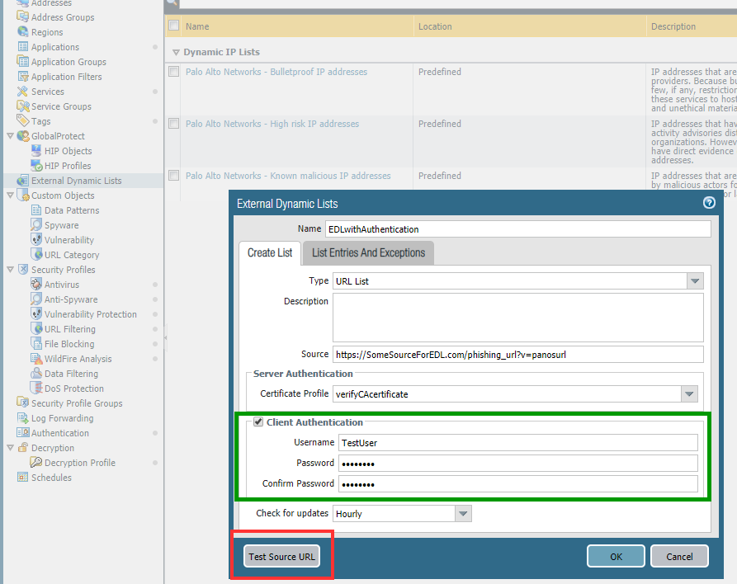
Task: Select the Create List tab
Action: point(270,253)
